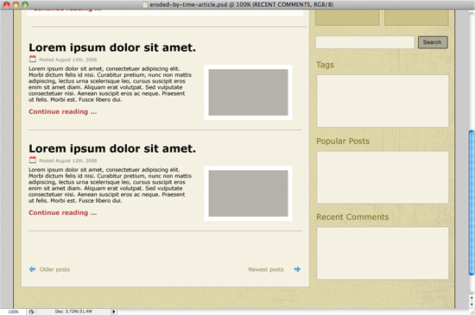Zoom the window using the green button
Viewport: 475px width, 315px height.
pyautogui.click(x=25, y=4)
